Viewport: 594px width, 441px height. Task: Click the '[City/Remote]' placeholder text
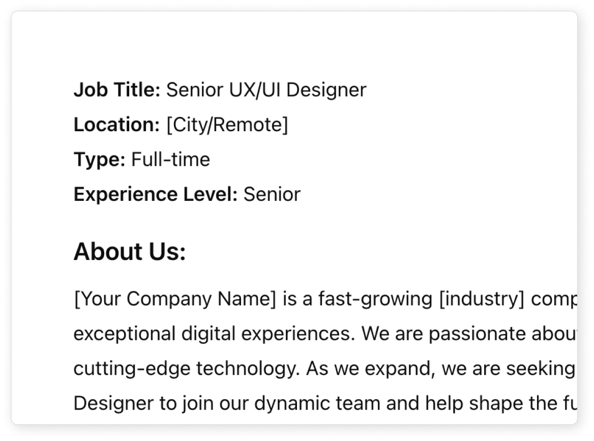click(227, 125)
